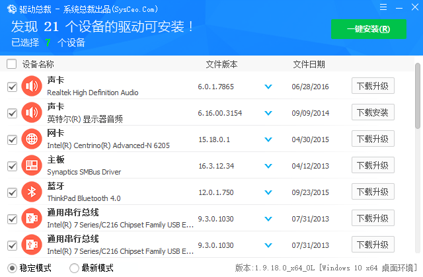Click 下载升级 for ThinkPad Bluetooth 4.0

pyautogui.click(x=373, y=192)
